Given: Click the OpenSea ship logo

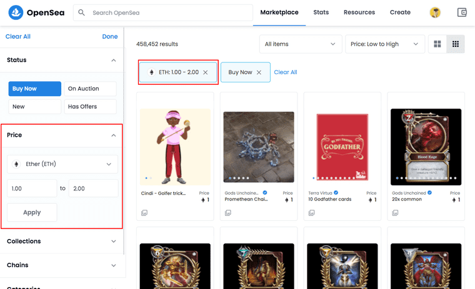Looking at the screenshot, I should coord(16,12).
